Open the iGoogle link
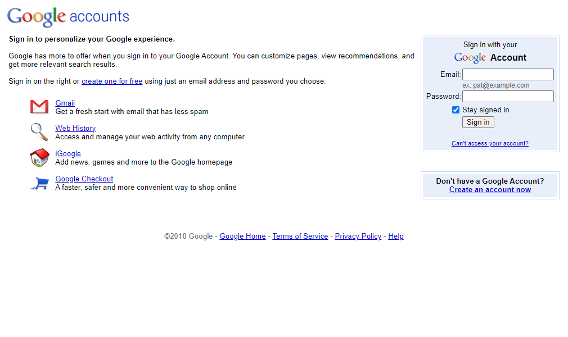 click(x=67, y=153)
